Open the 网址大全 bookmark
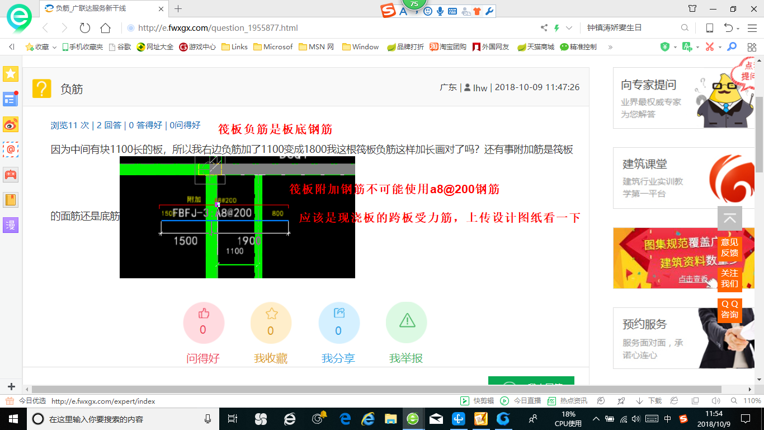The height and width of the screenshot is (430, 764). (x=155, y=47)
